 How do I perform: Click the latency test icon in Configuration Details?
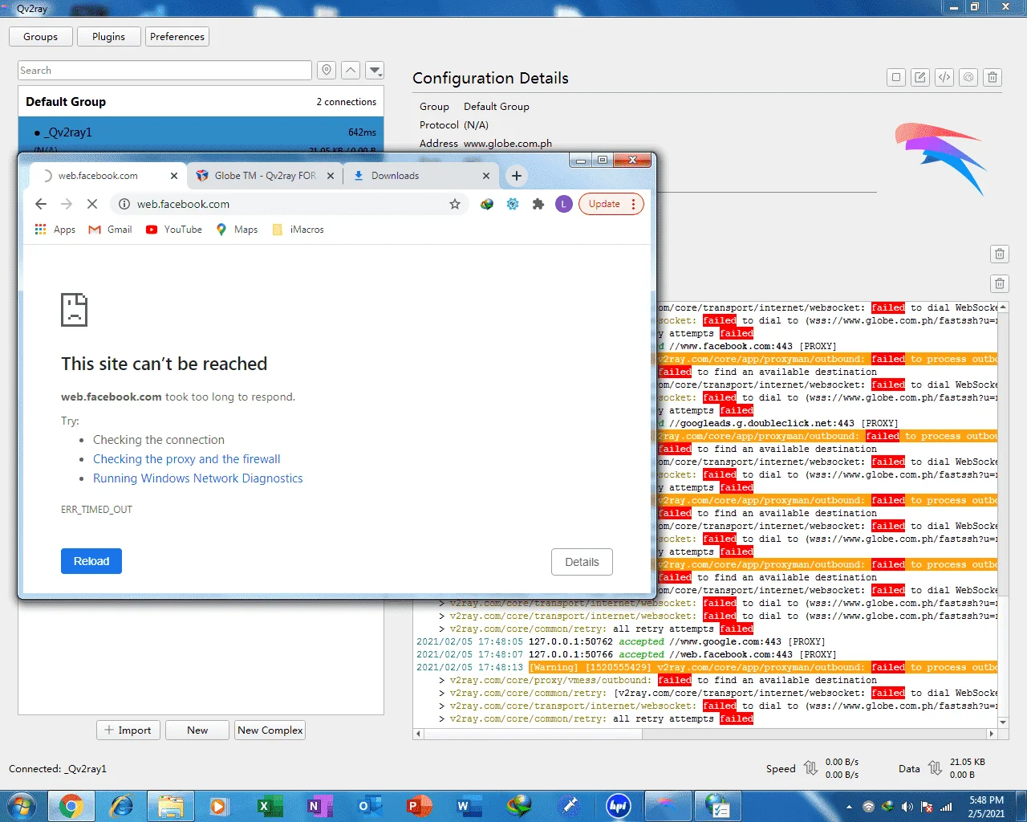click(968, 77)
